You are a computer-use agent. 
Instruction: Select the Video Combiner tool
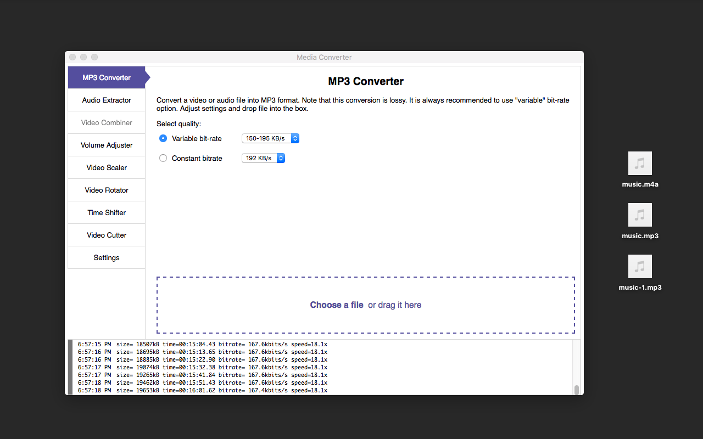point(106,122)
